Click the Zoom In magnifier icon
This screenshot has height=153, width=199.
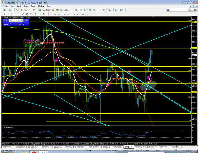[90, 10]
